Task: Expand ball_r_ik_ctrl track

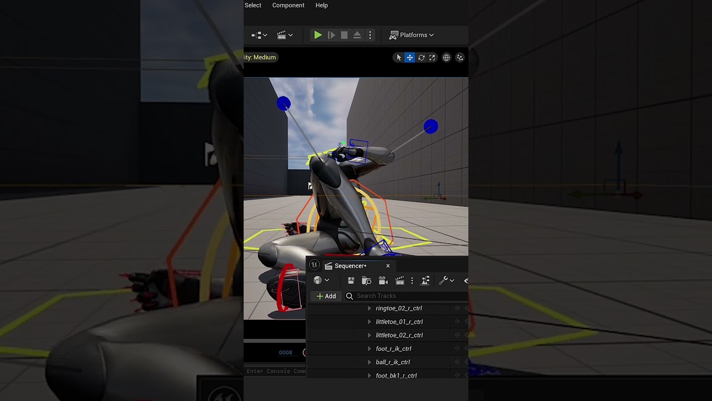Action: 369,362
